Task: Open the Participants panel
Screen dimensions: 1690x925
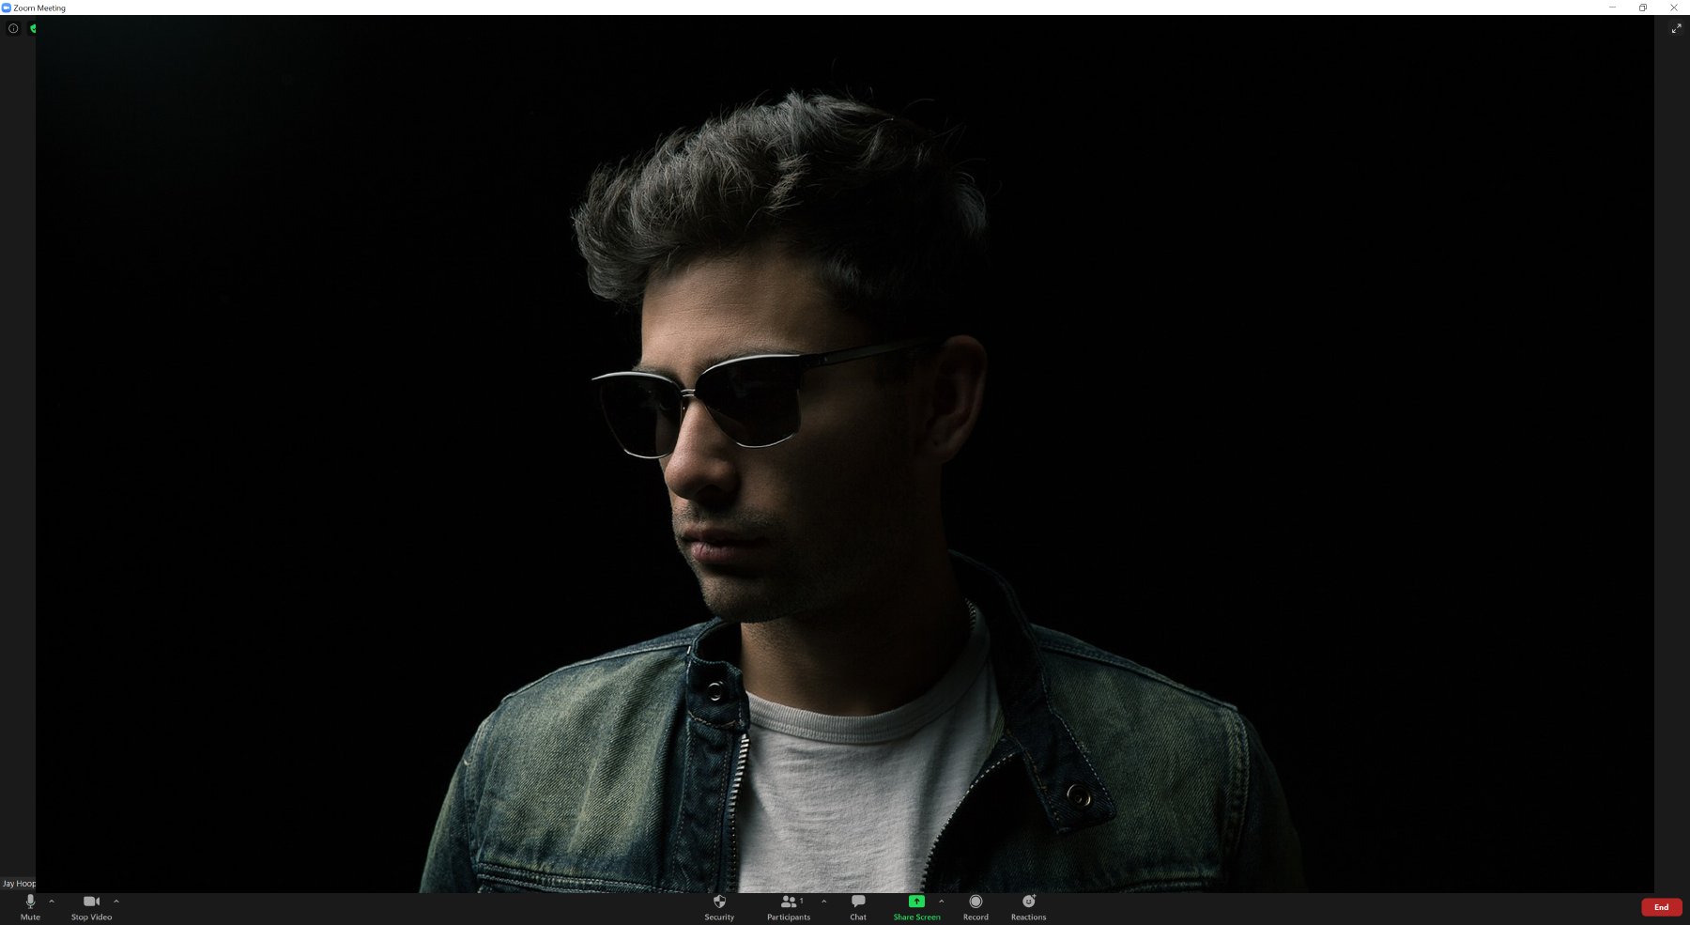Action: tap(788, 907)
